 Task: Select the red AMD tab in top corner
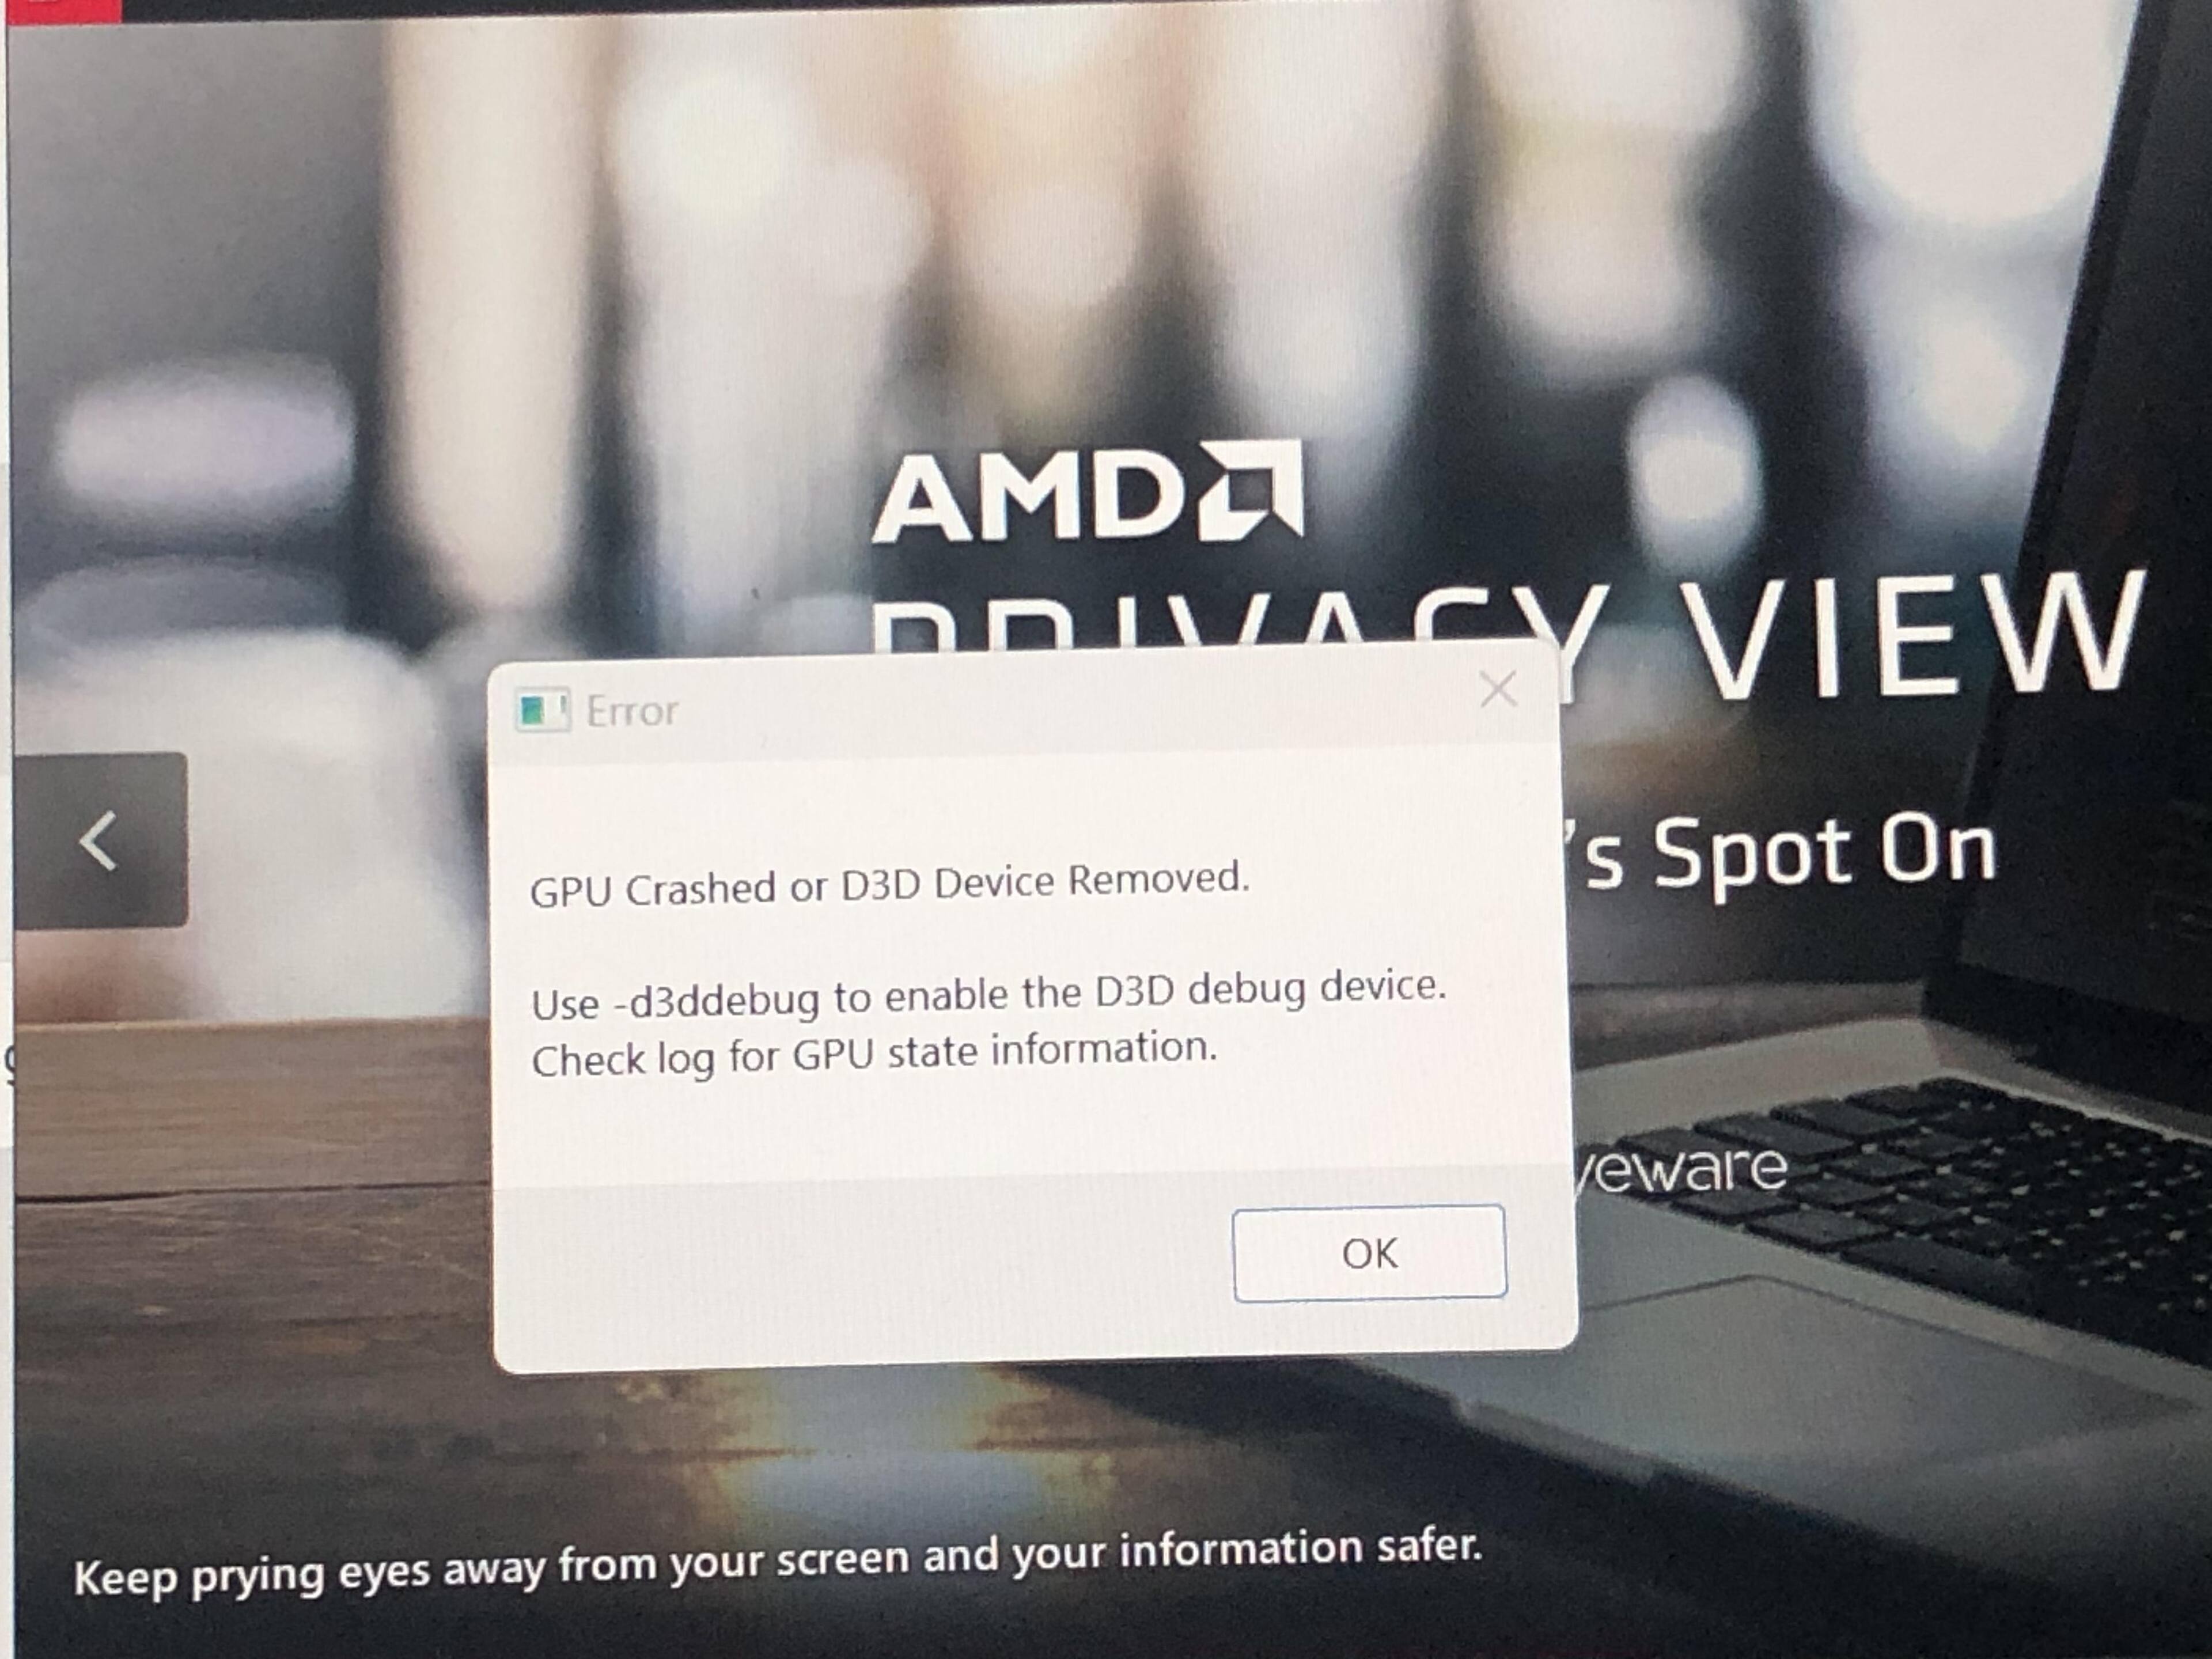coord(60,10)
